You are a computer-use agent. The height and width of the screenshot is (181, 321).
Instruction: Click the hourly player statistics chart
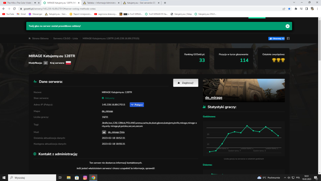244,139
